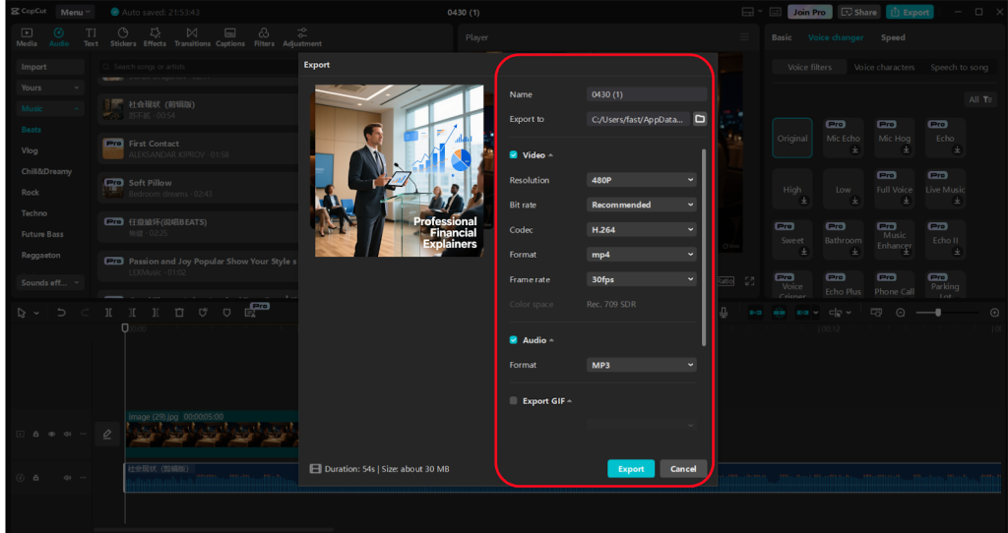
Task: Open the Stickers panel
Action: click(x=123, y=37)
